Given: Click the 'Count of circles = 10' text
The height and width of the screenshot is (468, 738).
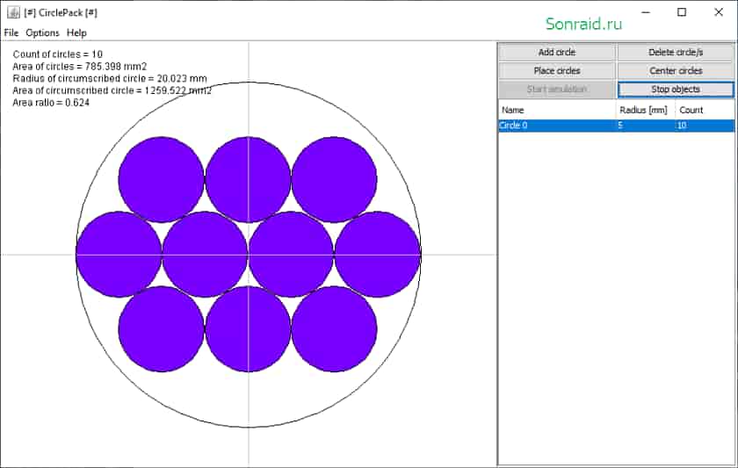Looking at the screenshot, I should (57, 54).
